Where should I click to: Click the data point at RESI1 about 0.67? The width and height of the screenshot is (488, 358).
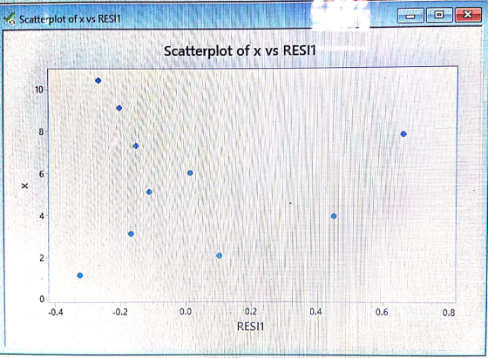point(403,134)
